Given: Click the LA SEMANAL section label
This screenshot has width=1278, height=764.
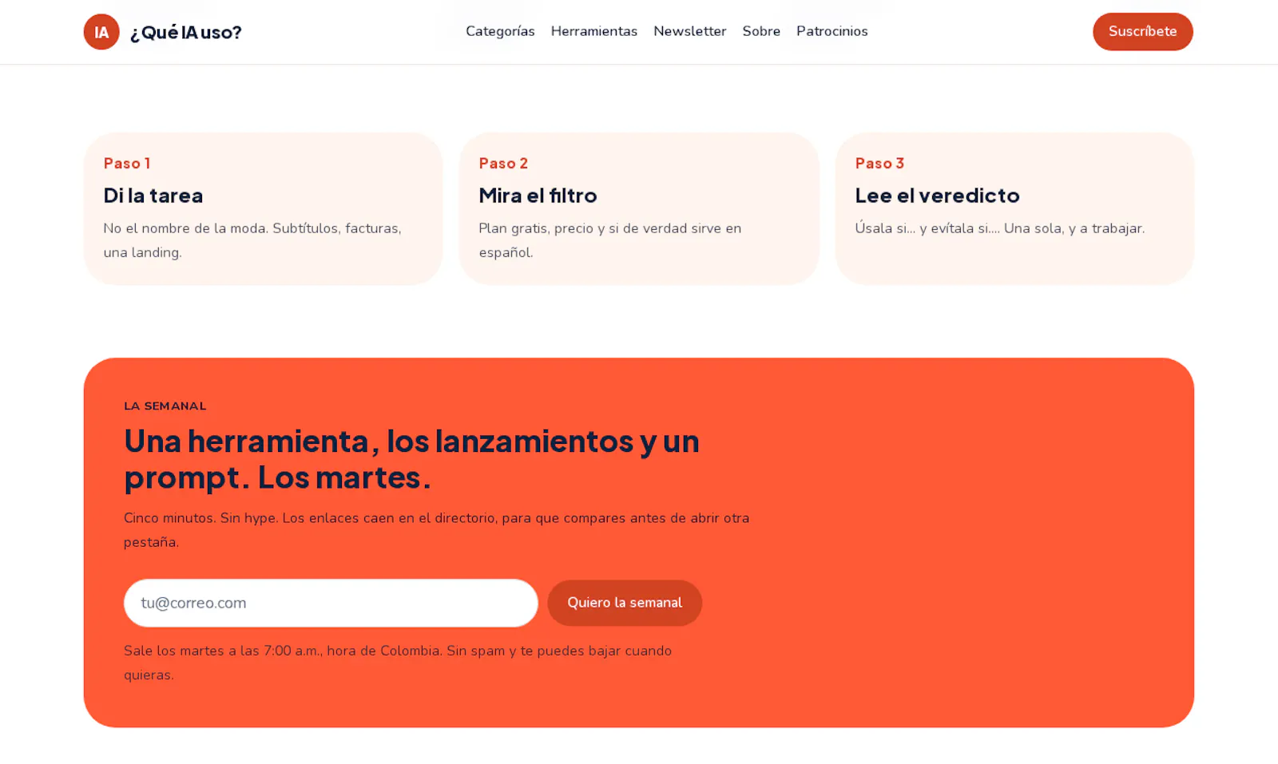Looking at the screenshot, I should 165,406.
